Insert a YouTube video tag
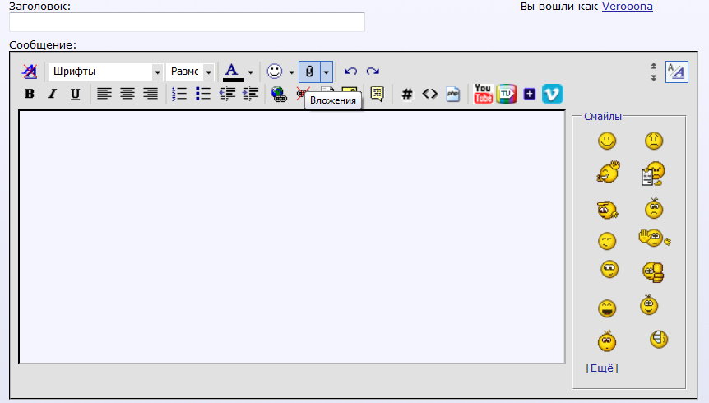This screenshot has height=403, width=709. 483,94
